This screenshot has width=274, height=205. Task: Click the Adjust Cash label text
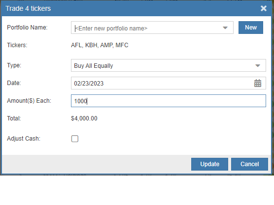[x=24, y=139]
